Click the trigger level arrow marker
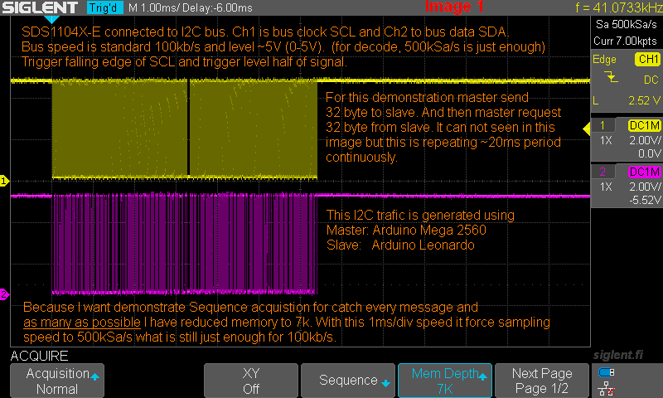This screenshot has height=398, width=663. (x=587, y=129)
